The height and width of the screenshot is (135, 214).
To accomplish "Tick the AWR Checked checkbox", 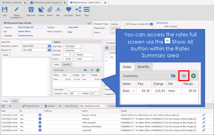I will click(x=179, y=26).
